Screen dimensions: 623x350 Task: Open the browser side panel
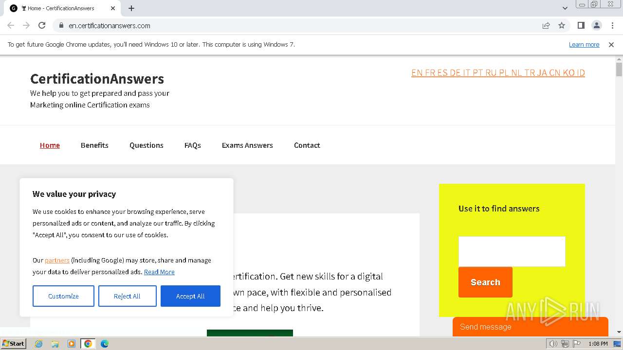(581, 25)
